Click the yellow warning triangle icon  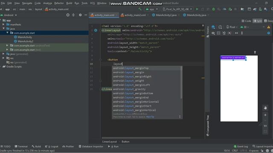tap(269, 27)
